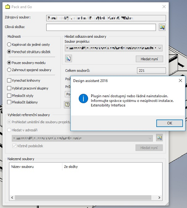This screenshot has width=187, height=208.
Task: Click the 'Extensibility Interface' text in the message
Action: [108, 105]
